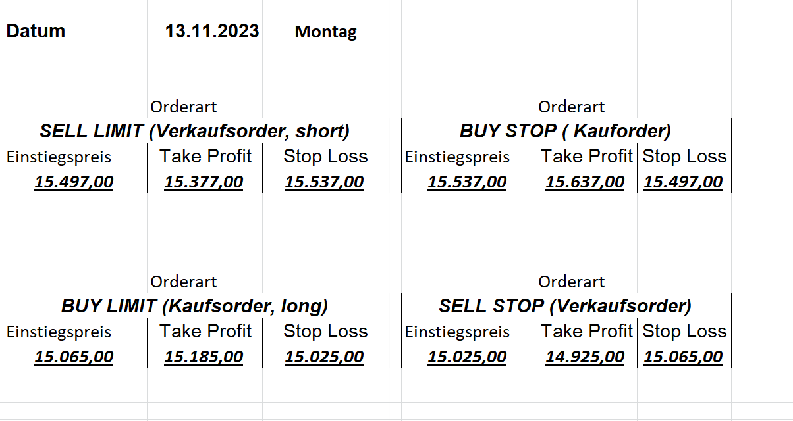Click SELL LIMIT stop loss 15.537,00

(324, 182)
